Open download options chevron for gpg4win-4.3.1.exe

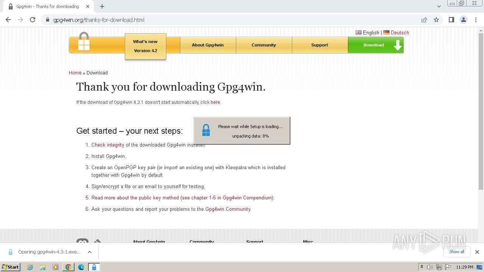90,252
